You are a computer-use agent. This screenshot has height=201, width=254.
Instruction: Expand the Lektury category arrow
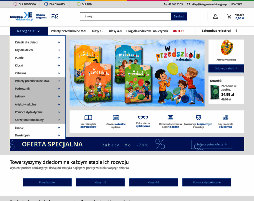click(59, 96)
